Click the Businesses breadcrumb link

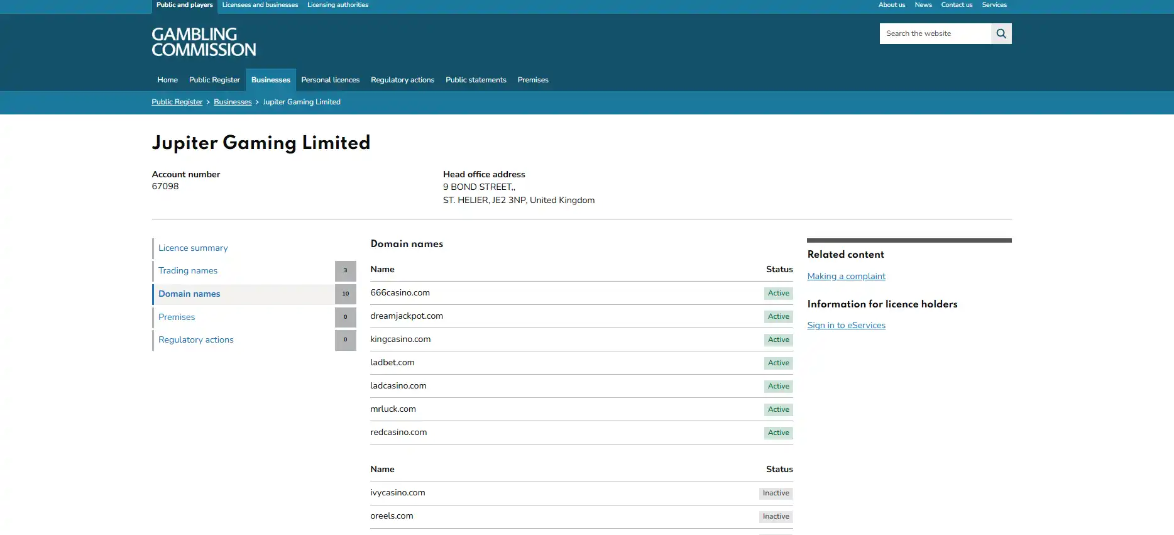pyautogui.click(x=233, y=102)
